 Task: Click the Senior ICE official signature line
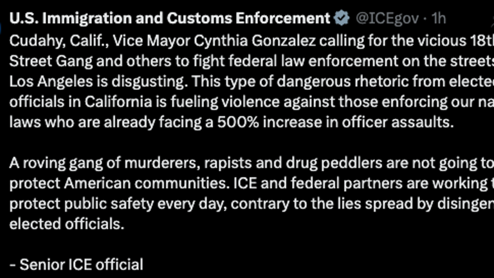pyautogui.click(x=77, y=265)
